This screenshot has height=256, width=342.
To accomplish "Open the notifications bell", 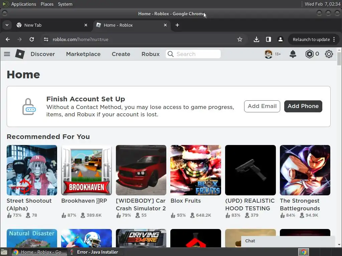I will tap(293, 54).
